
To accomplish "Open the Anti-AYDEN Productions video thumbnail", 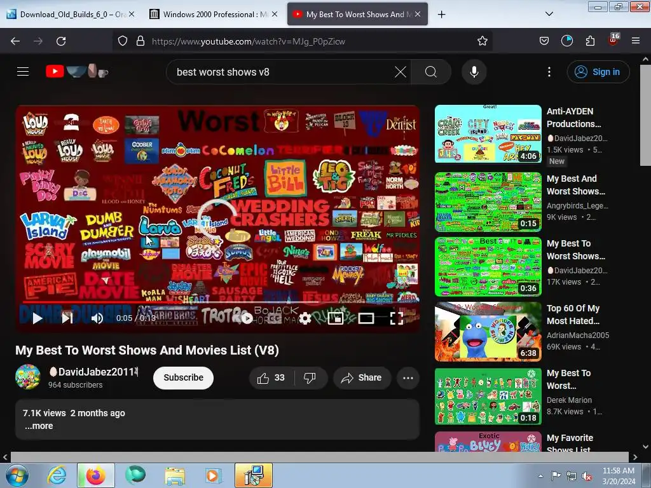I will click(x=488, y=133).
